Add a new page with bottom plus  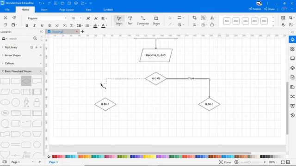tap(40, 162)
